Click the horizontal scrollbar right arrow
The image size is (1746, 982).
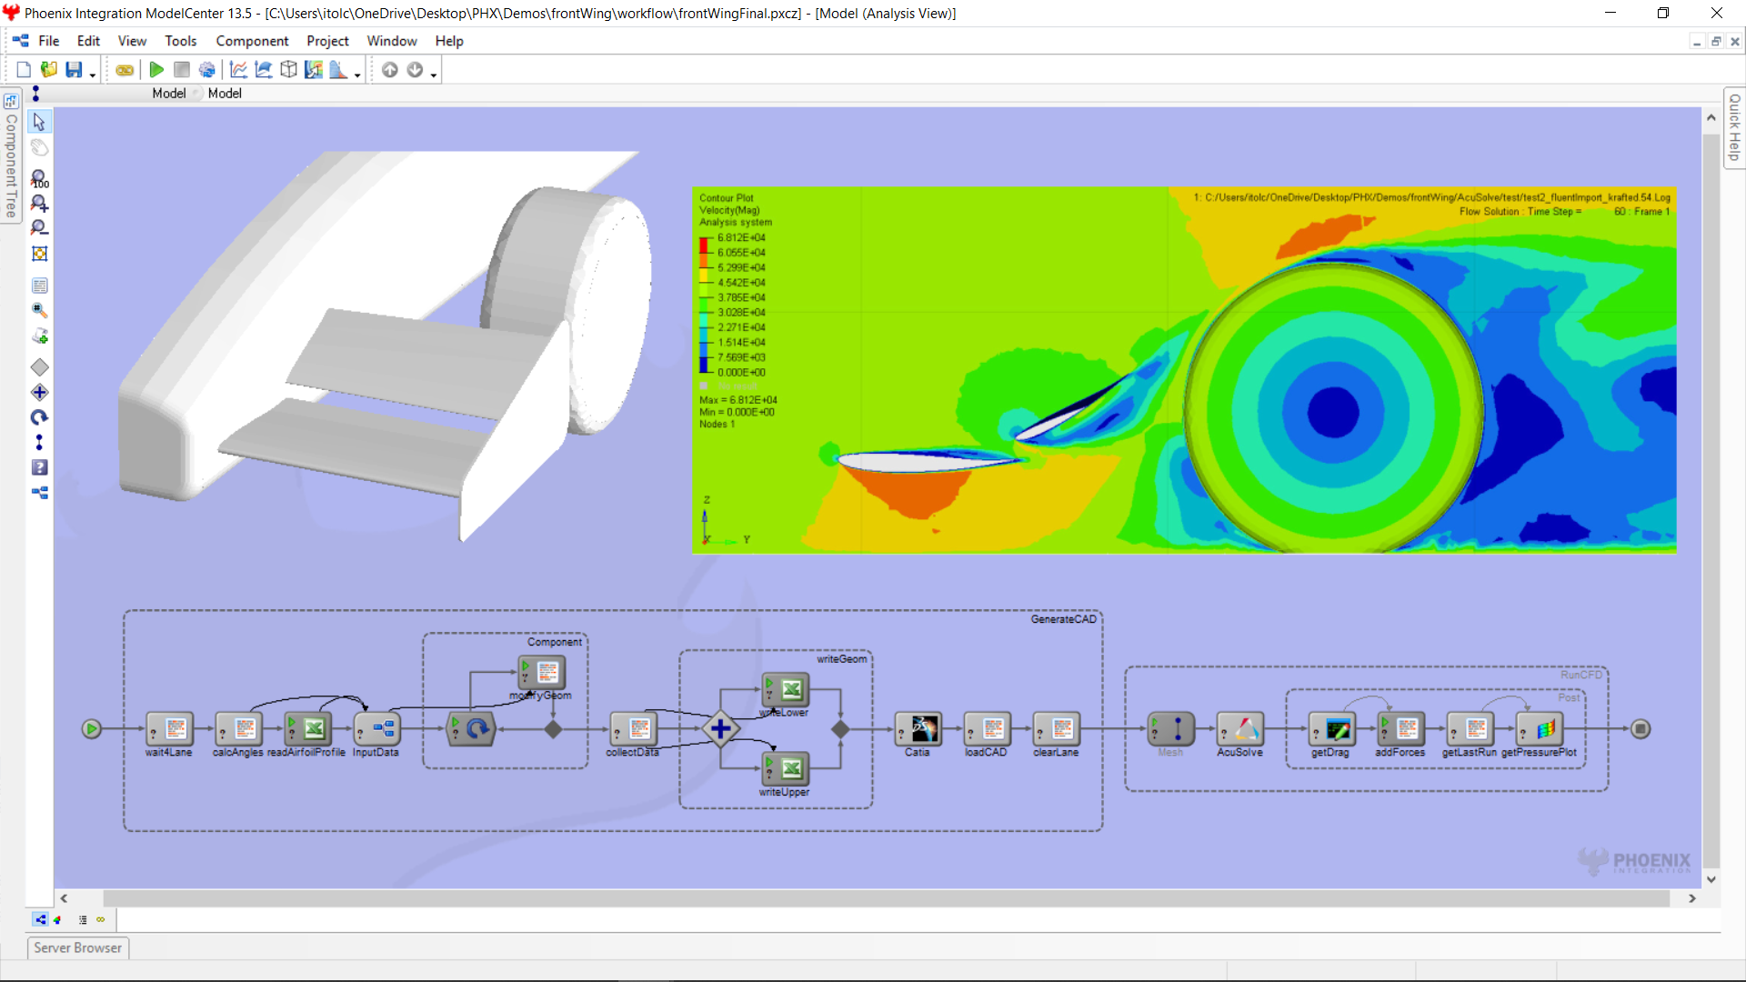(1692, 898)
